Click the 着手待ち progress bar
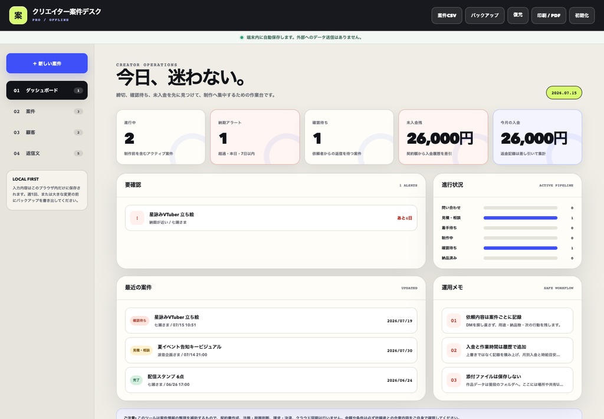 520,228
